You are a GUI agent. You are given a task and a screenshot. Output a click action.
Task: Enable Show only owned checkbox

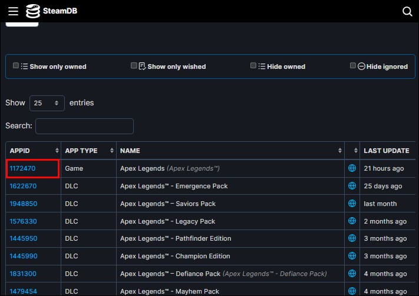(x=16, y=65)
